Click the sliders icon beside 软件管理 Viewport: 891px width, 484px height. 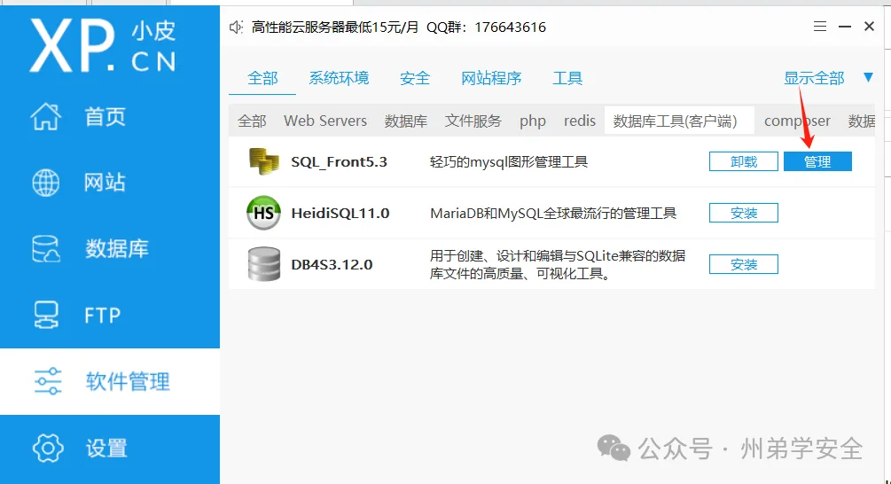48,381
